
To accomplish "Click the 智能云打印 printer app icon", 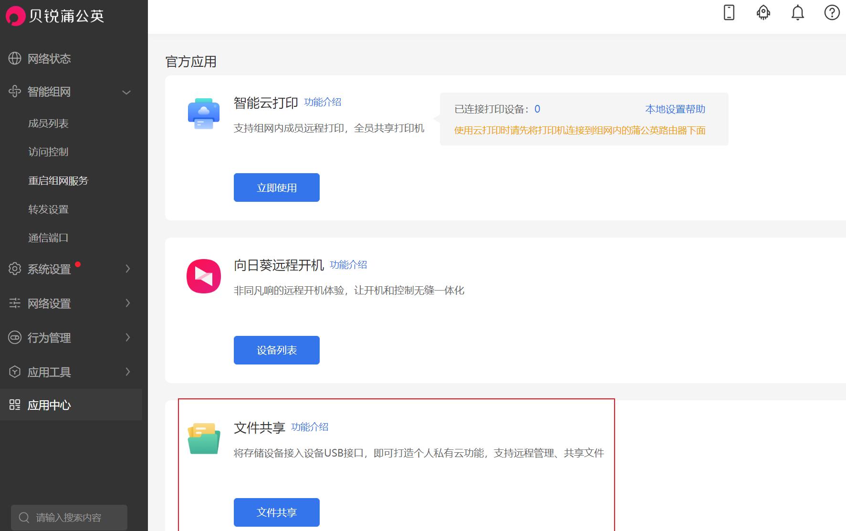I will tap(203, 114).
